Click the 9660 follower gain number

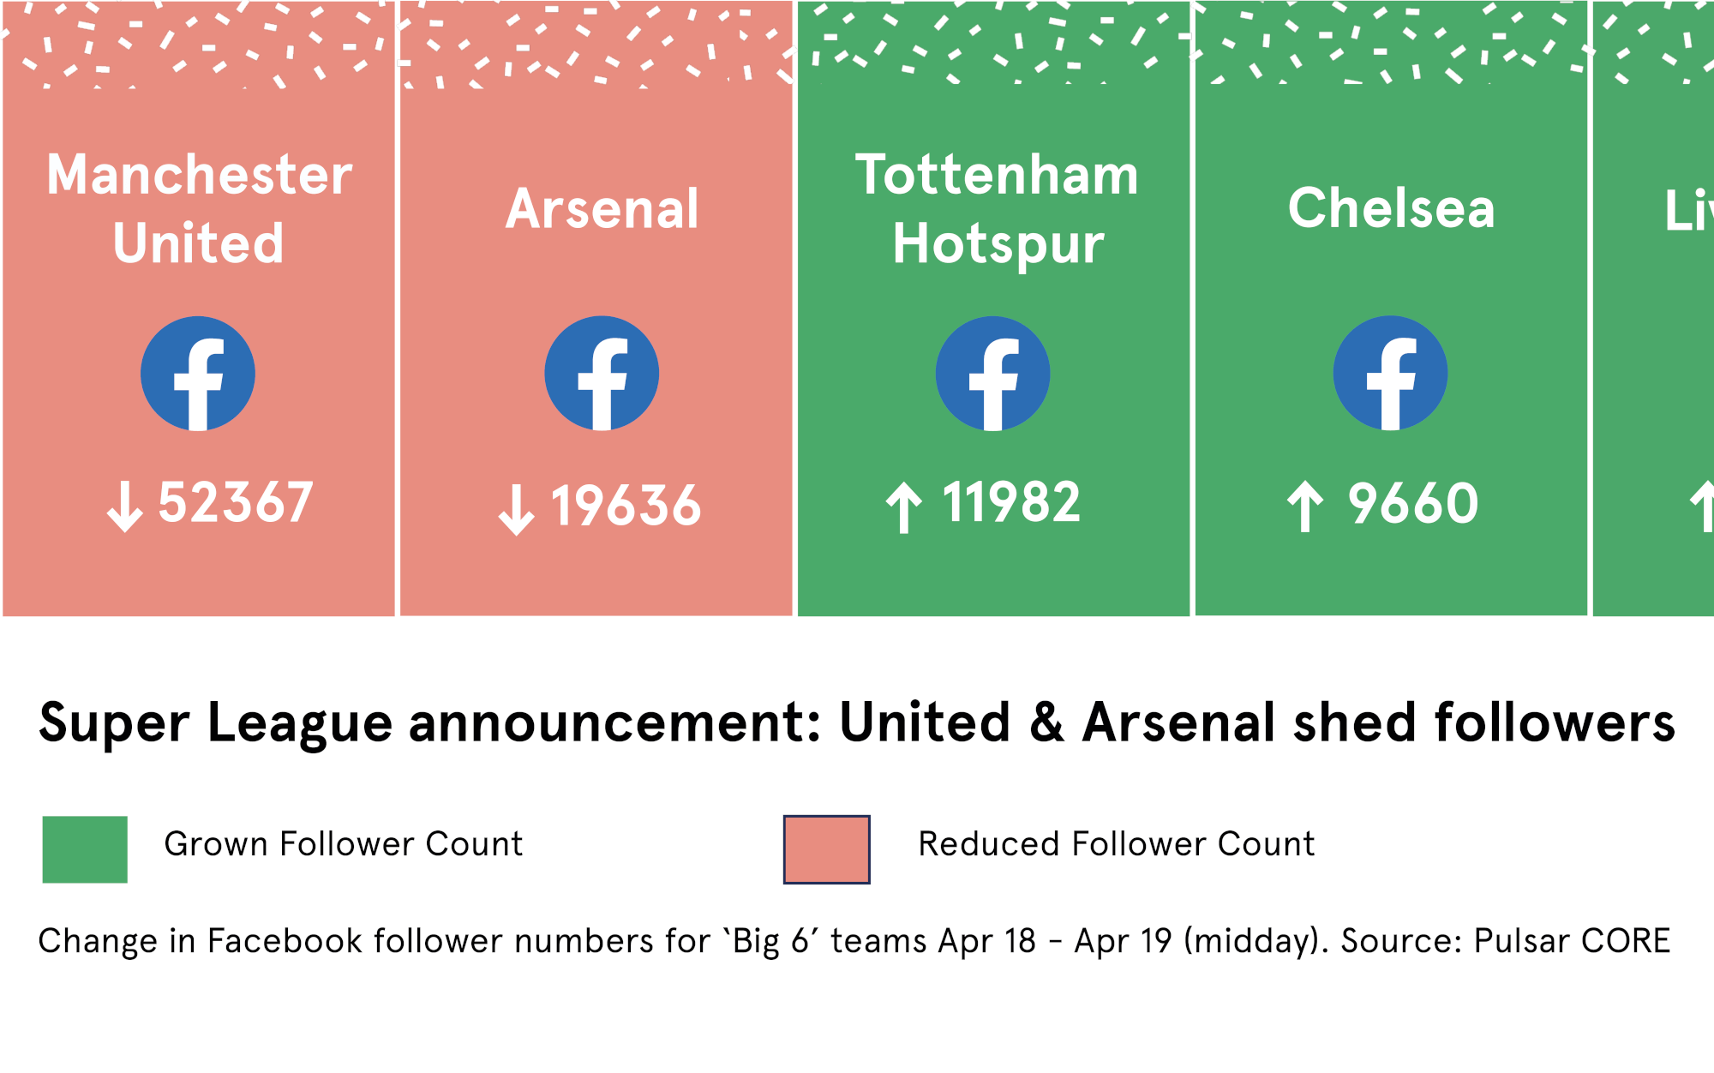pyautogui.click(x=1413, y=503)
